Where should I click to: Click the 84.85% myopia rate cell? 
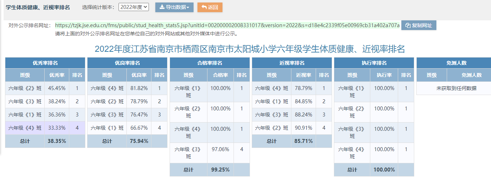[x=303, y=101]
